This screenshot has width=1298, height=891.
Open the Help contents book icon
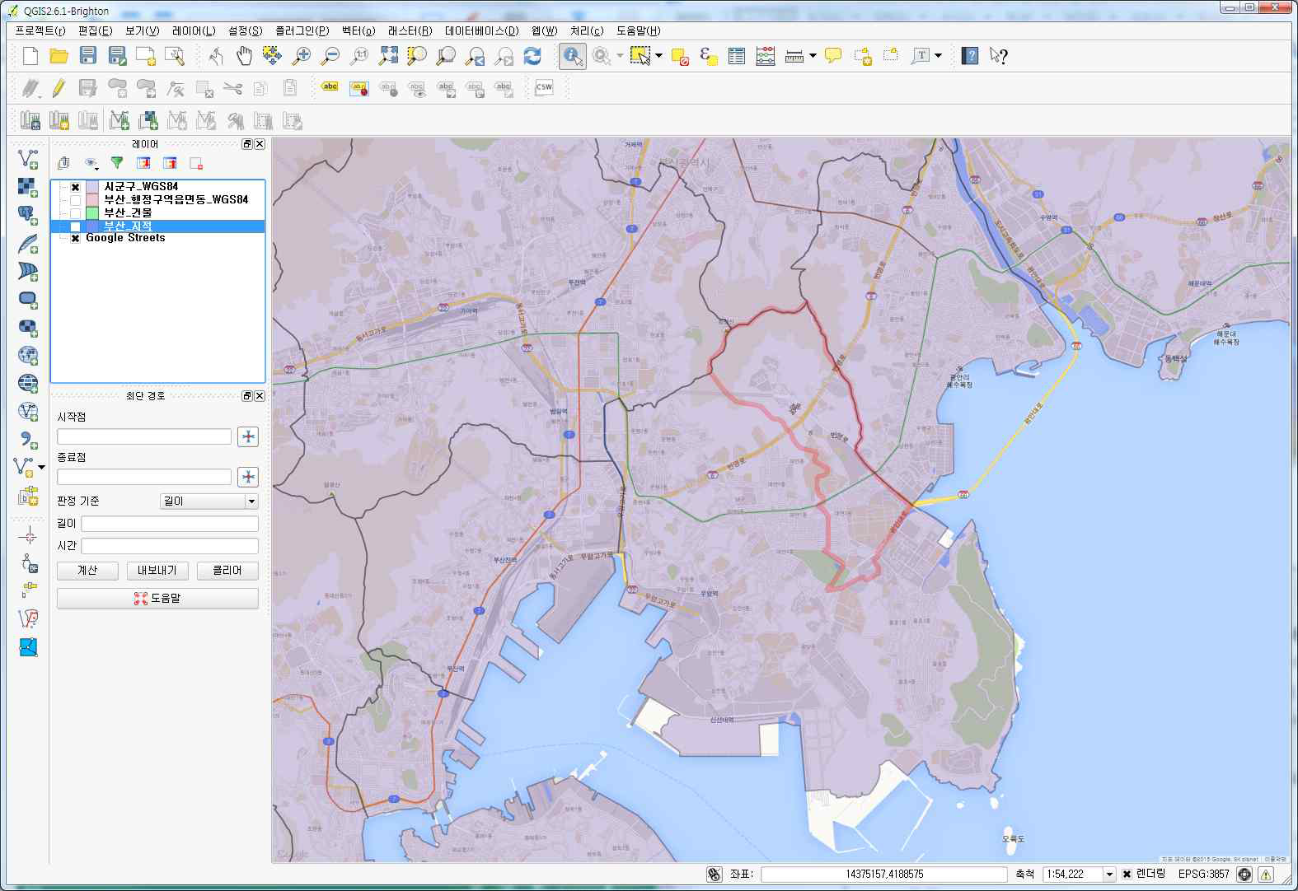[970, 56]
